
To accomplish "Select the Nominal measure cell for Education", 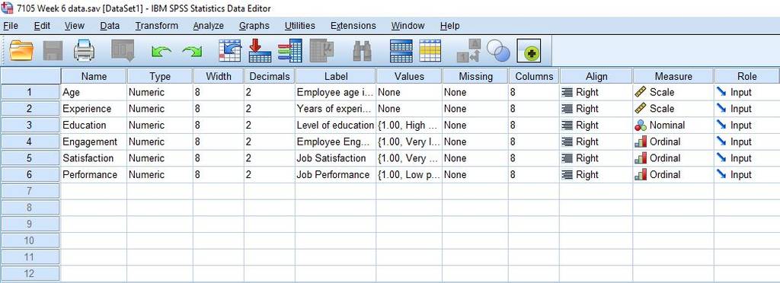I will (673, 125).
